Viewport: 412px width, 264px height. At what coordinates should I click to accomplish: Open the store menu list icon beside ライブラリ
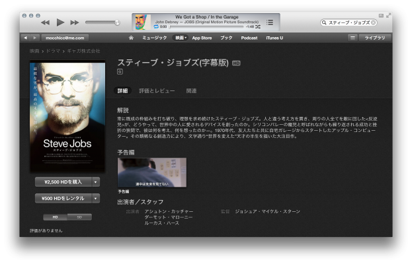[x=352, y=38]
